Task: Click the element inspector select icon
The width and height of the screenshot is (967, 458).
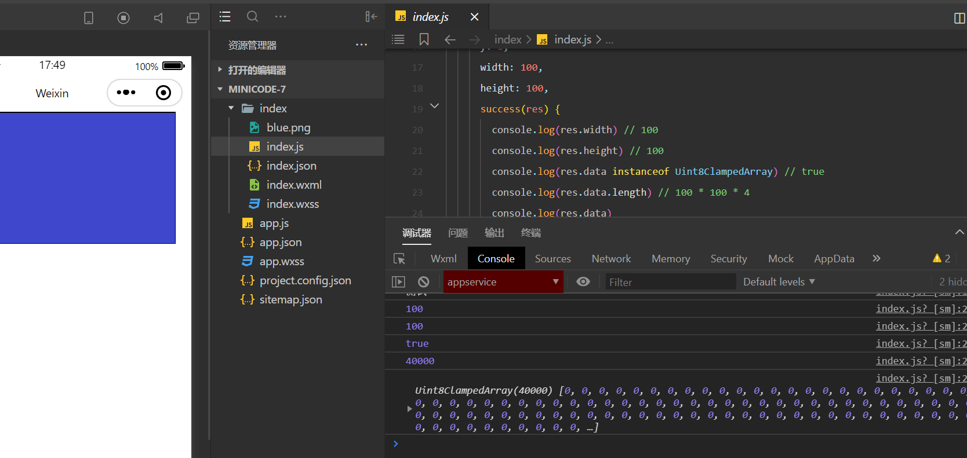Action: click(399, 259)
